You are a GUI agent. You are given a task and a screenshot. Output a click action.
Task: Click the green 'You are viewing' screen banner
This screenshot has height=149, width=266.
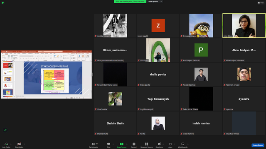(130, 2)
